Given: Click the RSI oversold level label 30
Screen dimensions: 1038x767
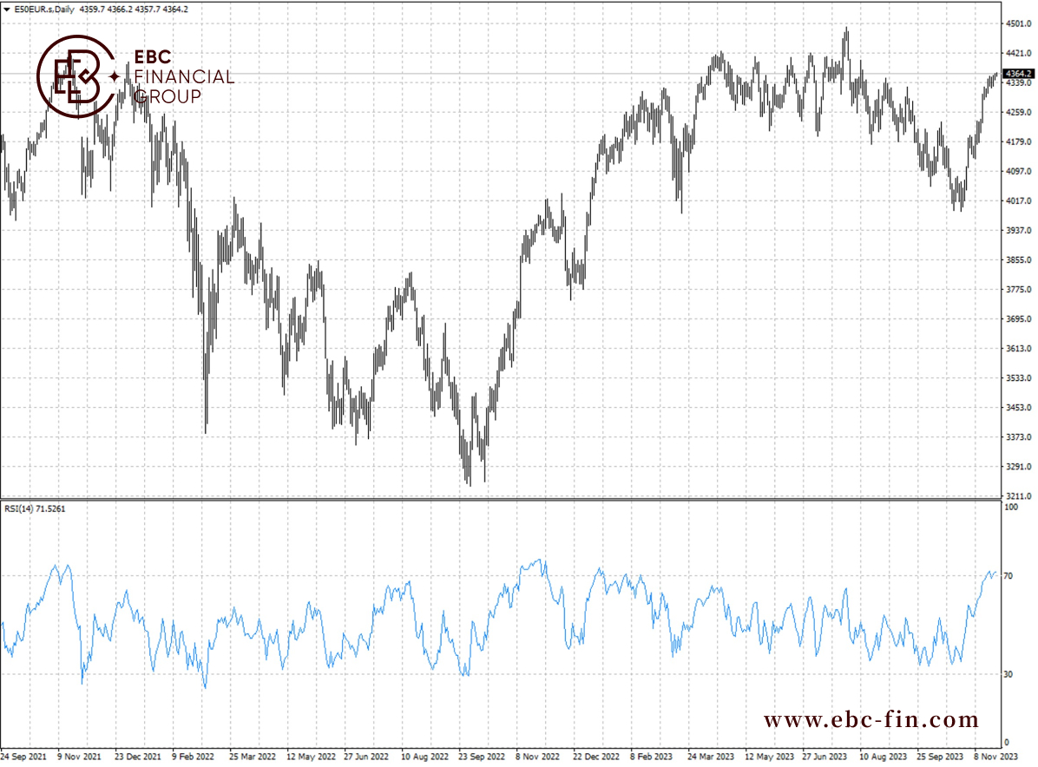Looking at the screenshot, I should coord(1008,674).
